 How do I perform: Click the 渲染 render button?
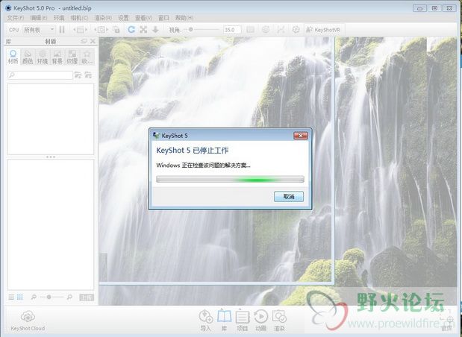point(279,320)
